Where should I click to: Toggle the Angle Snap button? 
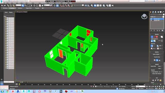coord(63,5)
